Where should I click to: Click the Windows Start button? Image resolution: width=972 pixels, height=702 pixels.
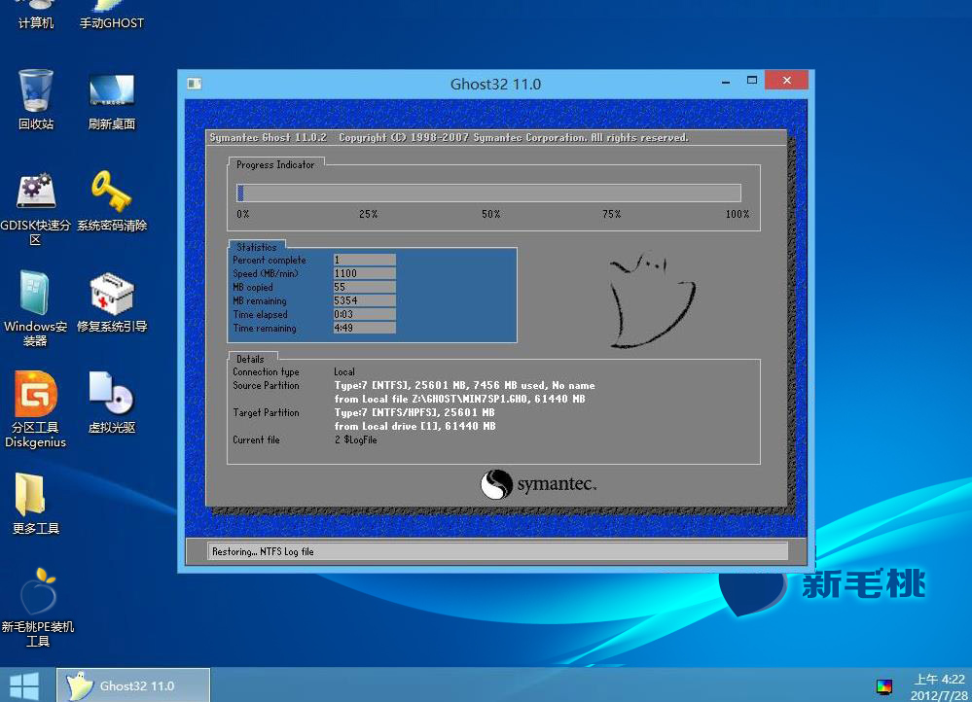point(24,685)
